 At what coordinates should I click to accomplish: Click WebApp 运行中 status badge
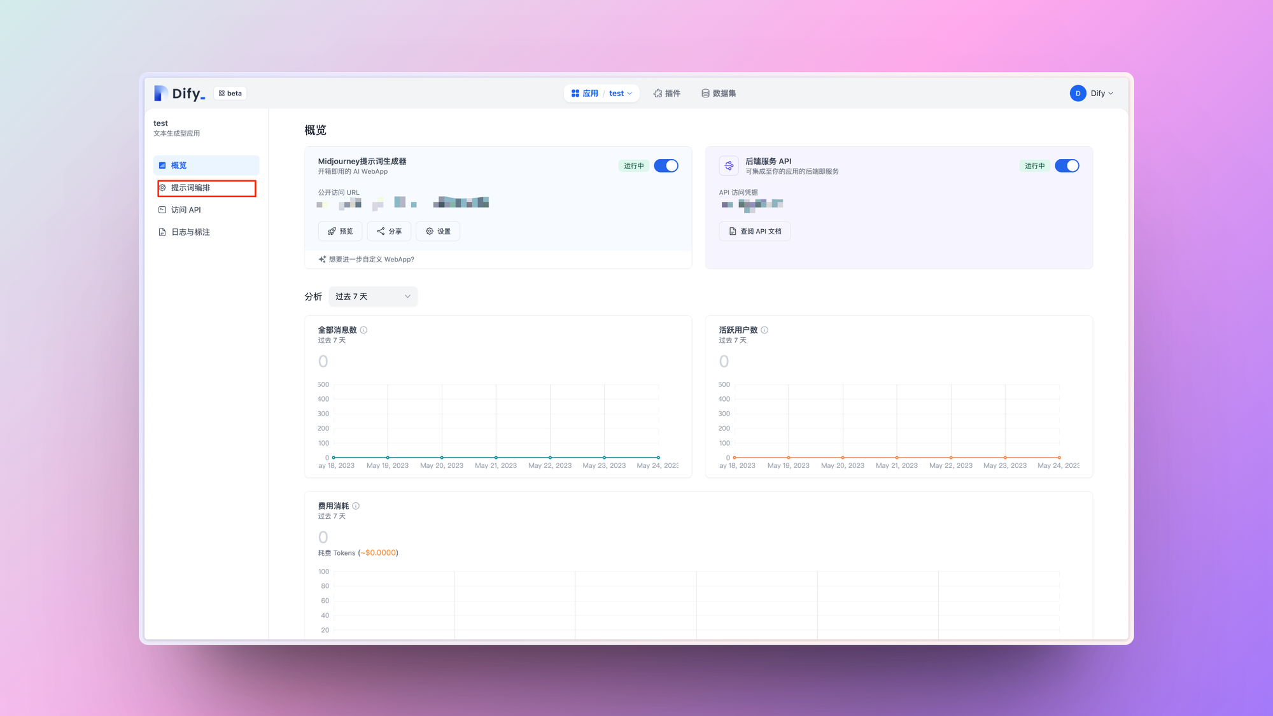click(633, 165)
